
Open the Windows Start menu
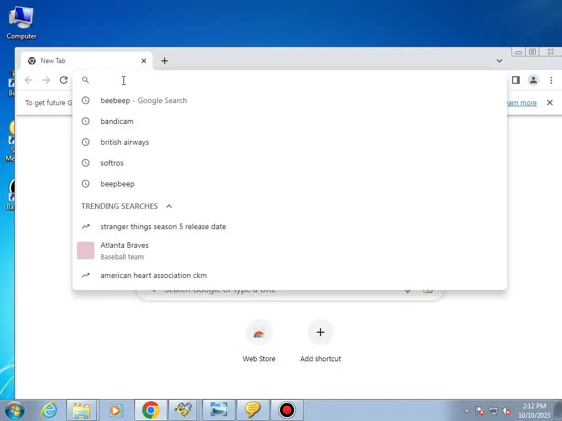click(x=14, y=410)
